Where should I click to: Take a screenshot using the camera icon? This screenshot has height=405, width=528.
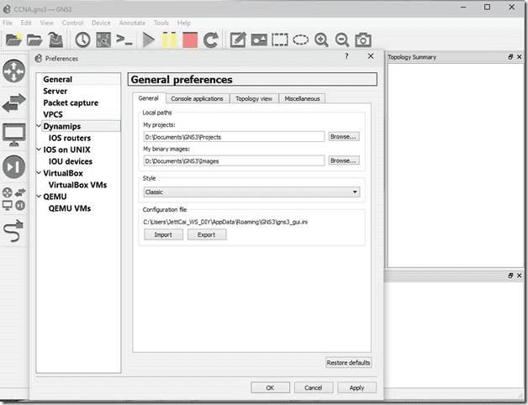tap(362, 39)
